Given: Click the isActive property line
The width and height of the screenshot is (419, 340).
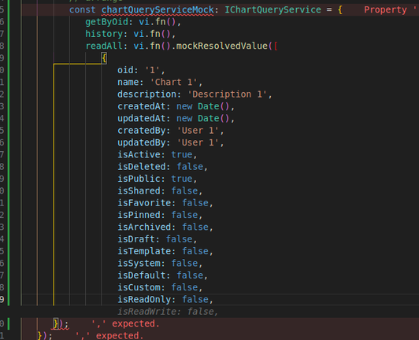Looking at the screenshot, I should [158, 154].
